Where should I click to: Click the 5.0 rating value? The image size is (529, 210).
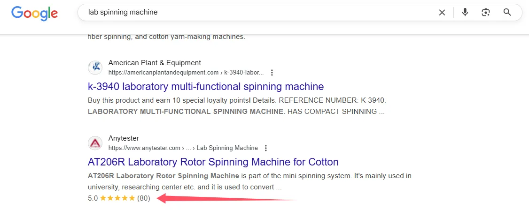tap(93, 198)
